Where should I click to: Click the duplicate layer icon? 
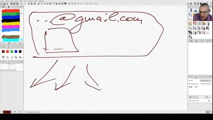[x=207, y=97]
